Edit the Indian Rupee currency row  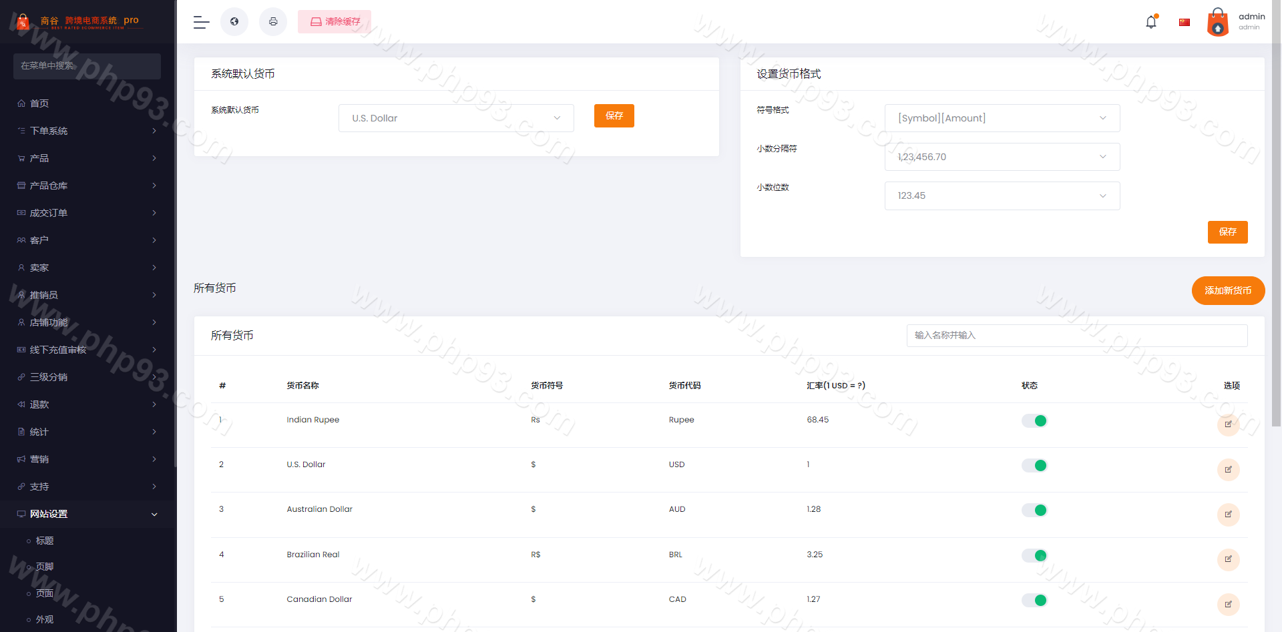point(1228,424)
